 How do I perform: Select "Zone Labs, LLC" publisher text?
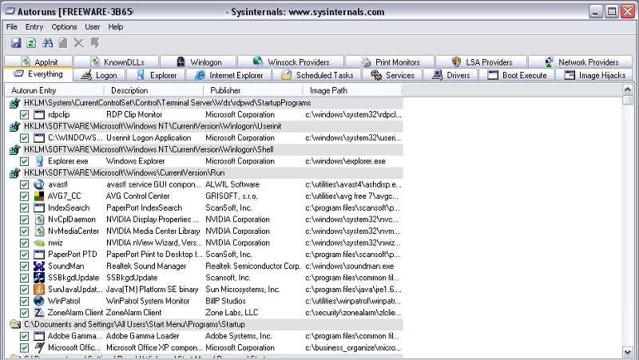coord(232,313)
